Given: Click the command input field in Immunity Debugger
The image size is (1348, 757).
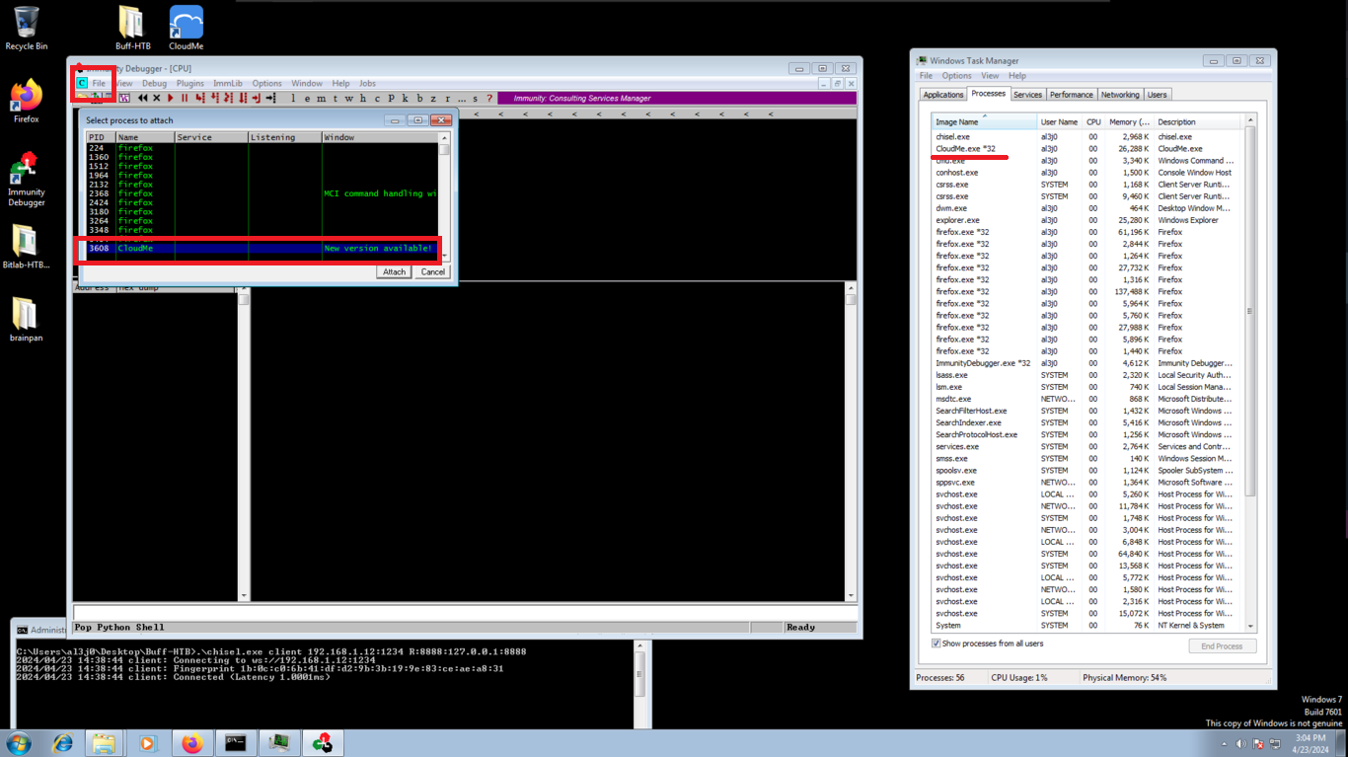Looking at the screenshot, I should click(x=465, y=613).
